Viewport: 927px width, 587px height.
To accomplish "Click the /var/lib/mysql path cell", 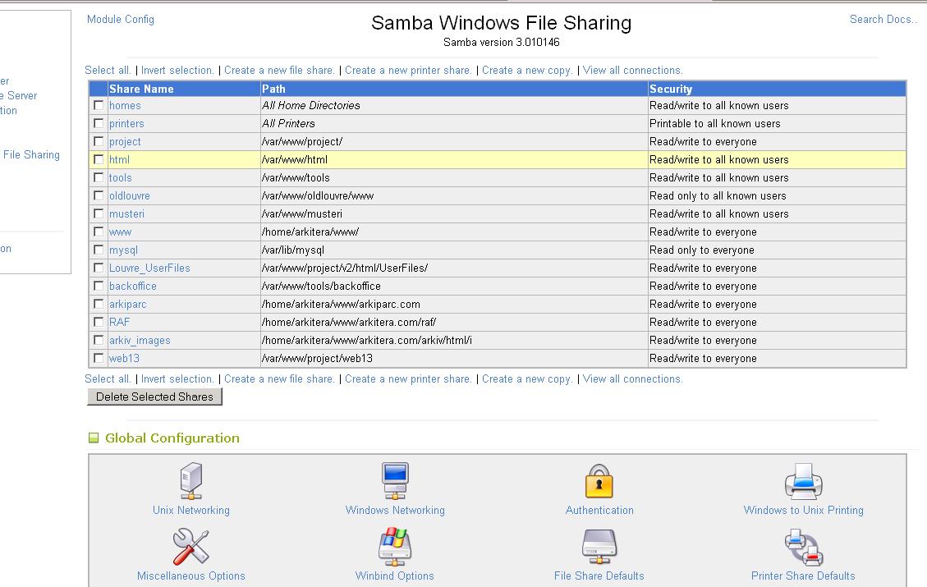I will coord(454,250).
